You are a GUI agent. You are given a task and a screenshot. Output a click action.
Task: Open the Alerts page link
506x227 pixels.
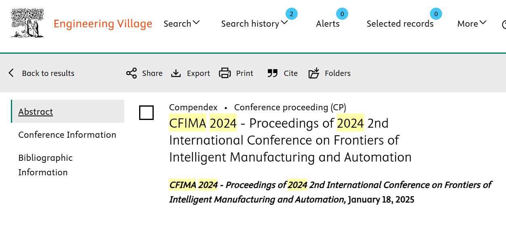click(x=328, y=24)
